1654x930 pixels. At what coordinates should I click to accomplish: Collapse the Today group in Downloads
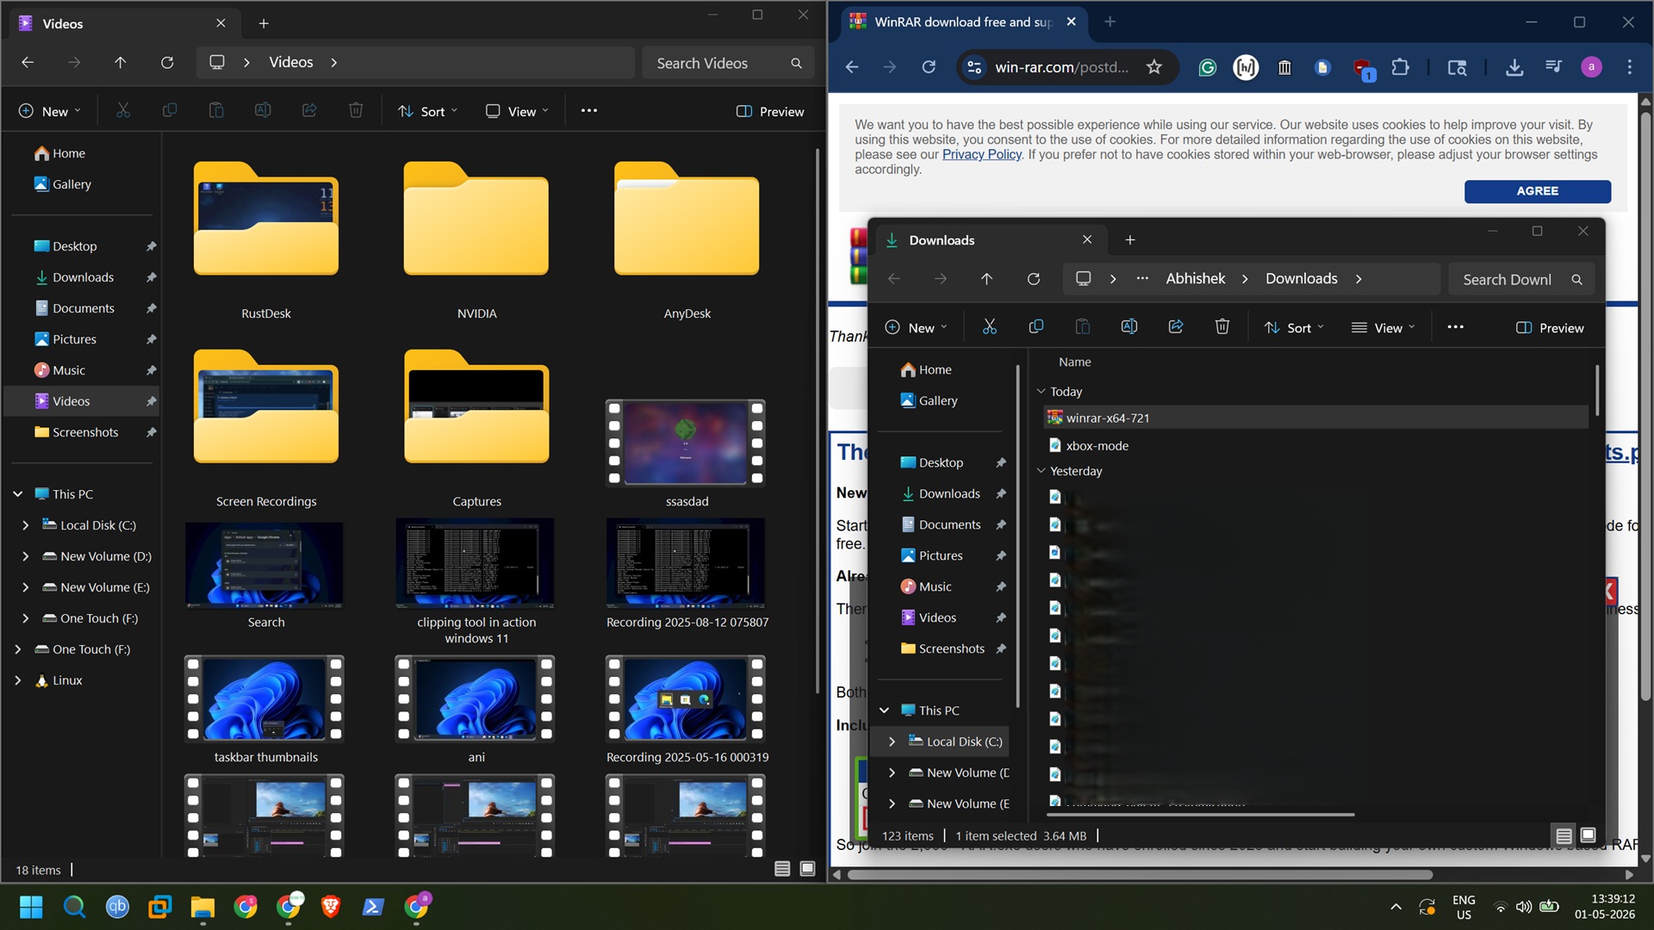pos(1041,391)
